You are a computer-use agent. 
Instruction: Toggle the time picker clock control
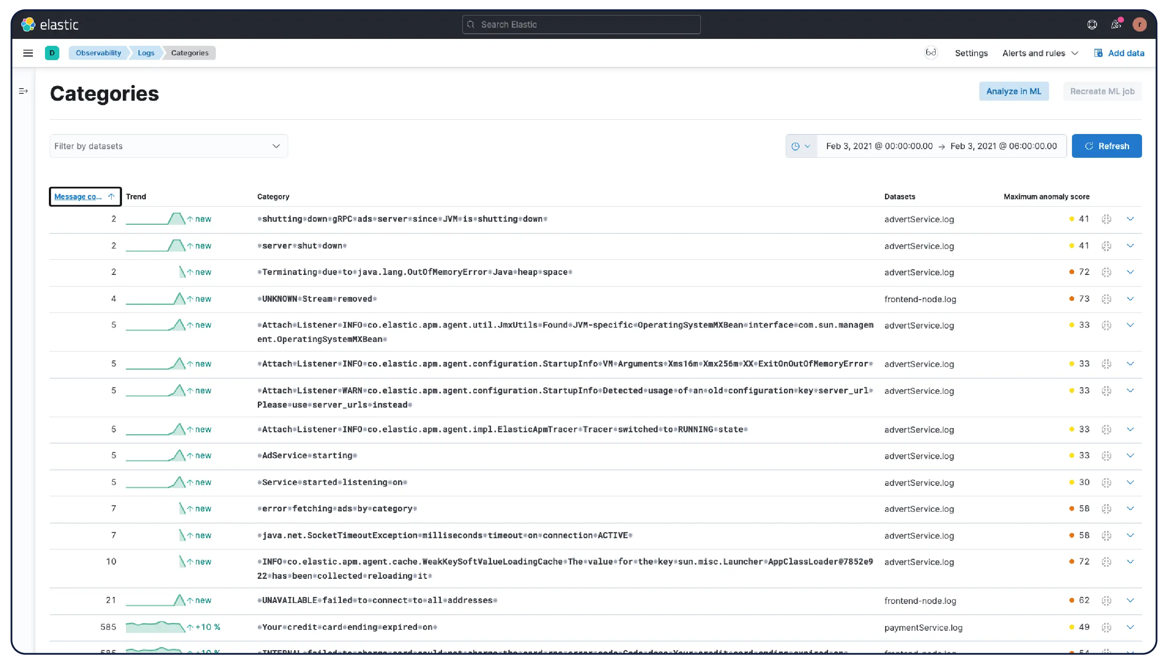[801, 146]
